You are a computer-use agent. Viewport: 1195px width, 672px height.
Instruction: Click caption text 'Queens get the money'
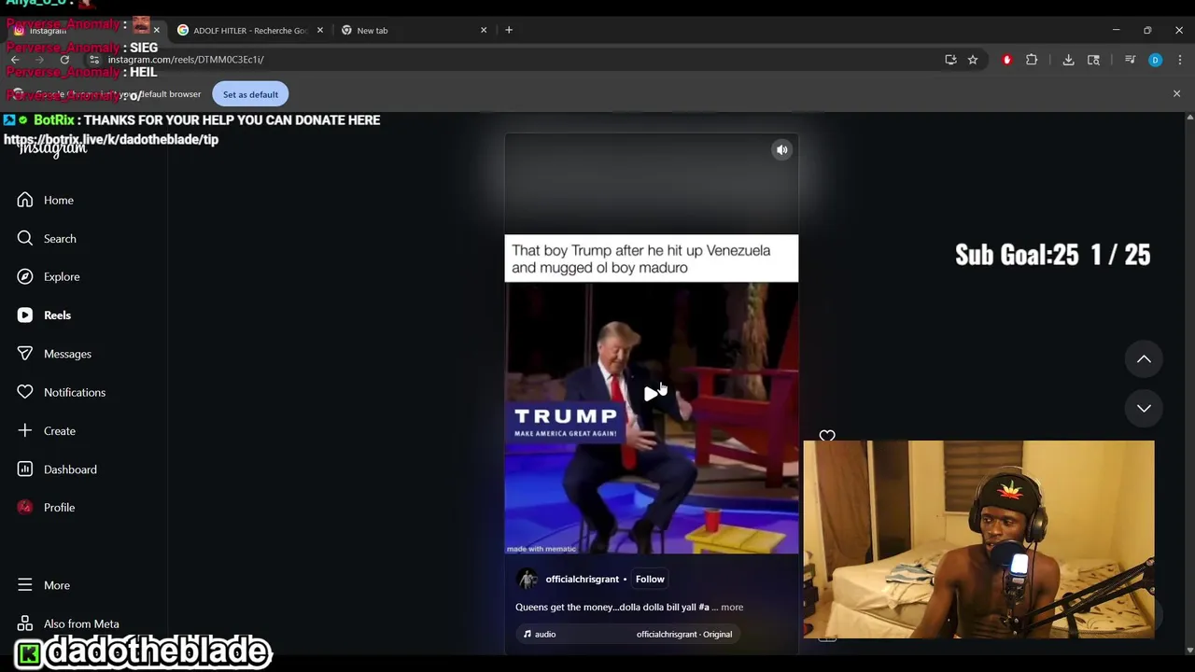564,608
